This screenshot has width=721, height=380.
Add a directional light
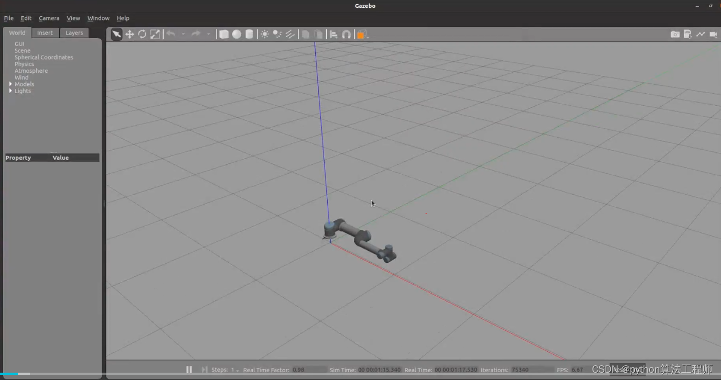point(290,35)
